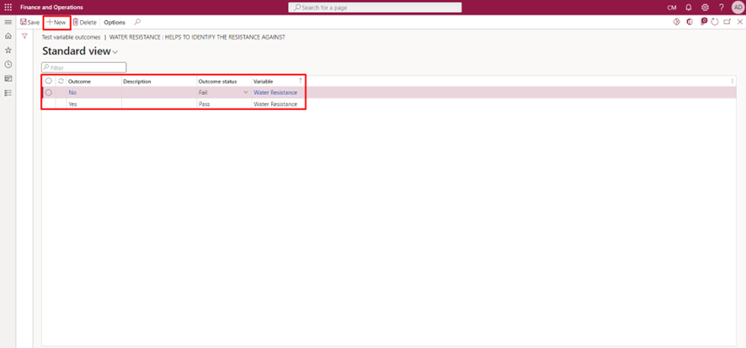
Task: Click the Description cell of No row
Action: [159, 92]
